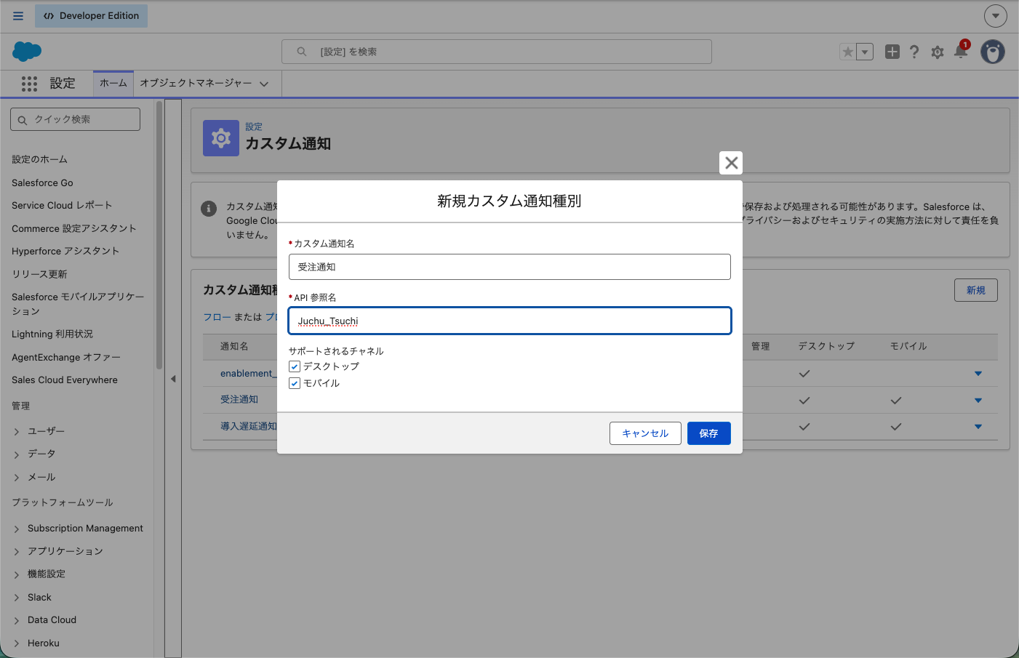Select the オブジェクトマネージャー tab
This screenshot has width=1019, height=658.
pyautogui.click(x=196, y=84)
